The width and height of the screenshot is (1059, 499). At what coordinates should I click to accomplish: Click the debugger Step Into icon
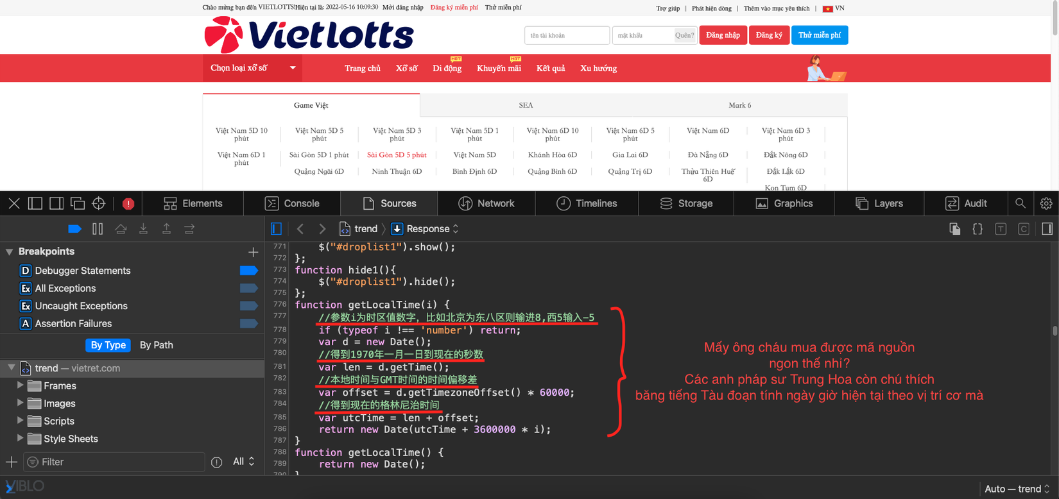144,229
